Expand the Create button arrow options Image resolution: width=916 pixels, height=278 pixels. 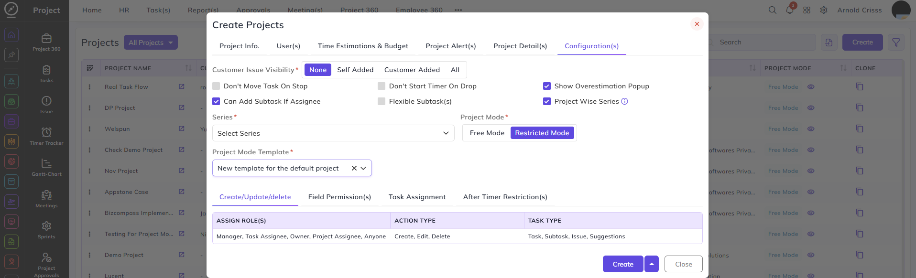[x=652, y=264]
